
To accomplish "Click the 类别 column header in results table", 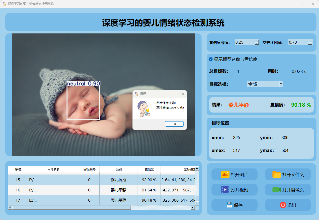I will 118,169.
